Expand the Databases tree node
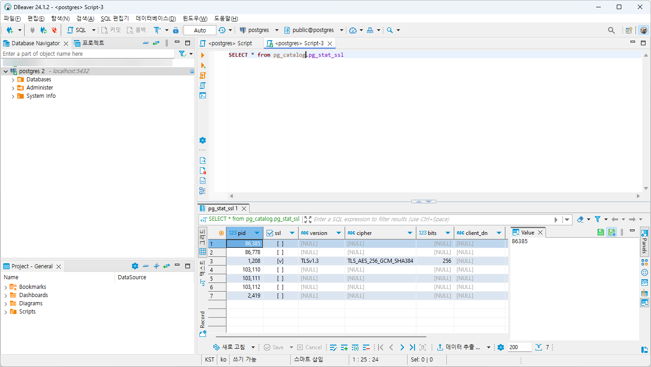Viewport: 651px width, 367px height. [x=13, y=80]
